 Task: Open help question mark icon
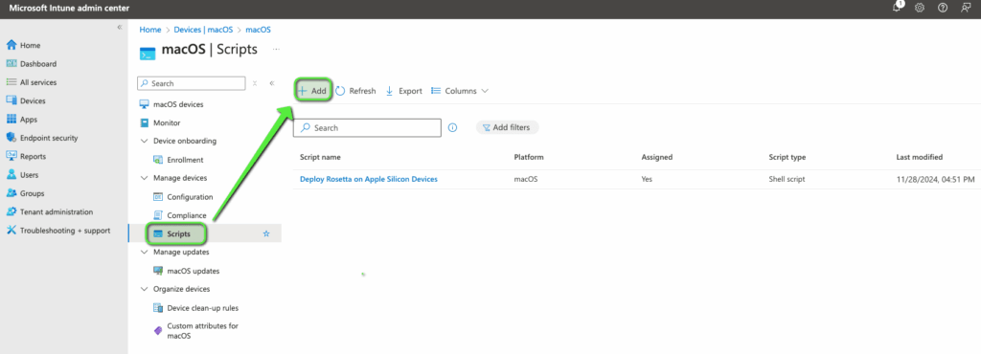pos(943,8)
